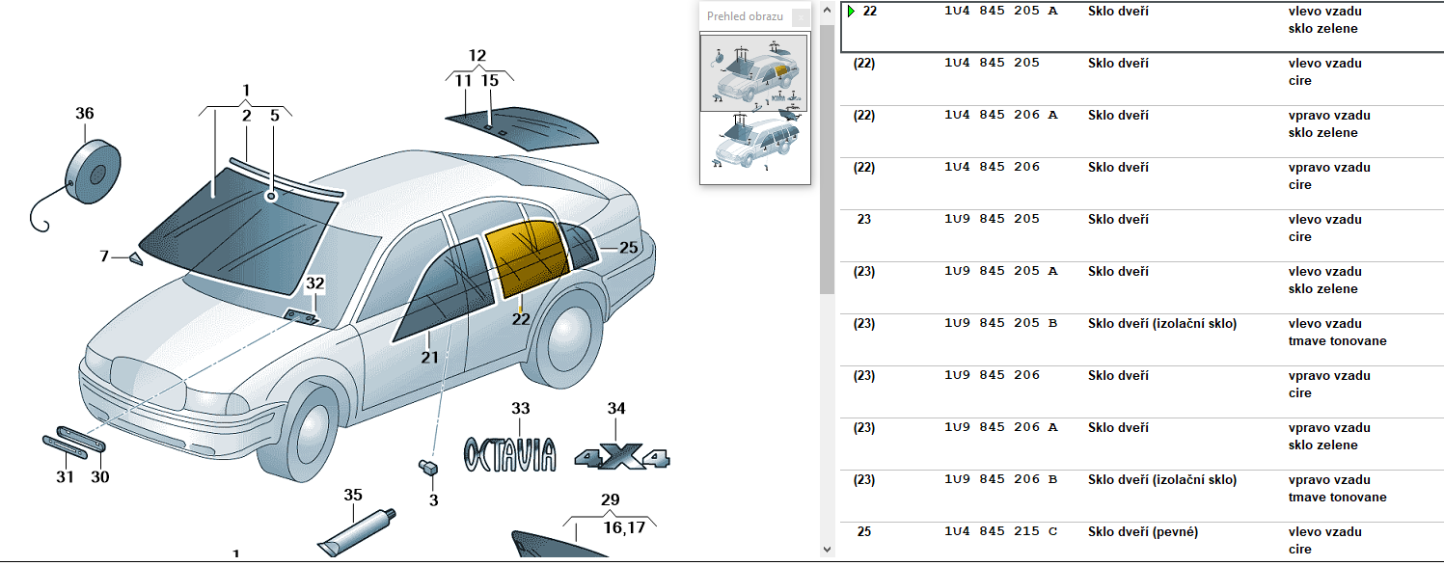The width and height of the screenshot is (1444, 566).
Task: Select the sedan thumbnail in overview panel
Action: click(x=753, y=73)
